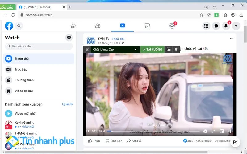247x154 pixels.
Task: Click the video progress bar
Action: click(153, 131)
